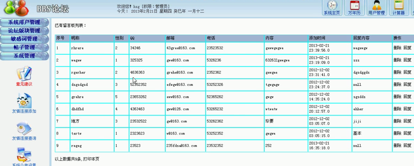
Task: Open the 帖子管理 sidebar menu
Action: pyautogui.click(x=24, y=47)
